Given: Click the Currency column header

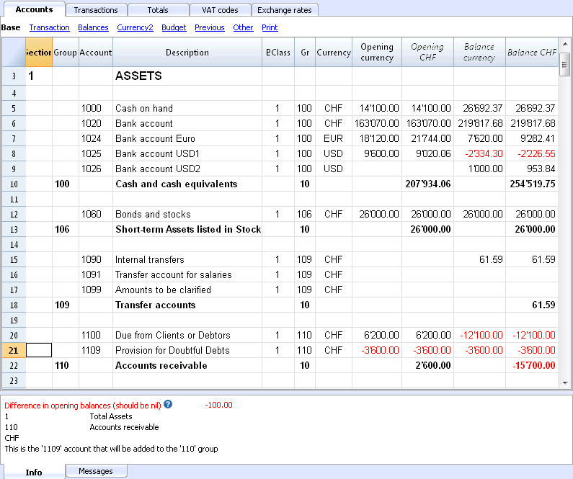Looking at the screenshot, I should tap(334, 52).
